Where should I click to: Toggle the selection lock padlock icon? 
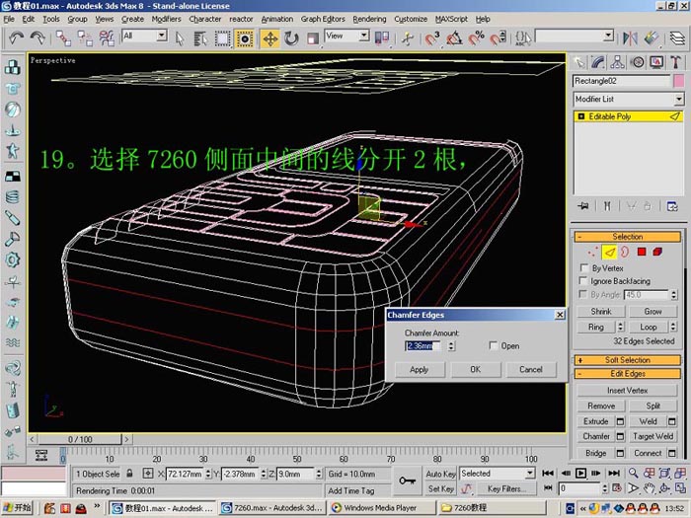129,473
